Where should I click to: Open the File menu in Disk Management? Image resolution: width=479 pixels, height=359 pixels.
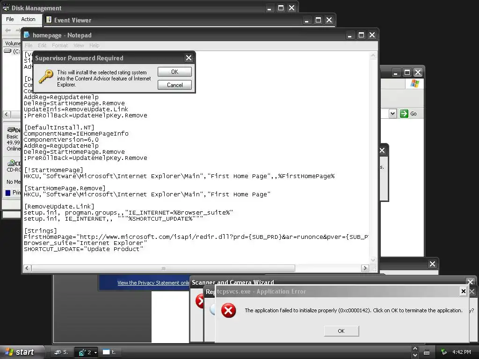click(10, 19)
